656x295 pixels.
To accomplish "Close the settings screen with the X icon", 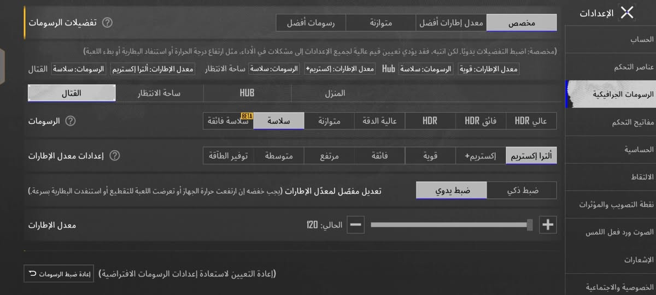I will pos(627,13).
